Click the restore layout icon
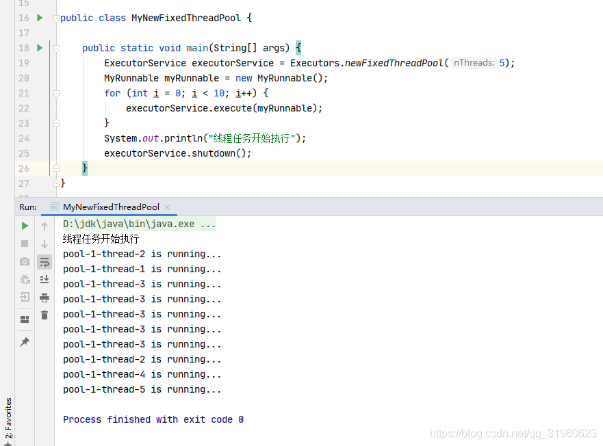 25,319
